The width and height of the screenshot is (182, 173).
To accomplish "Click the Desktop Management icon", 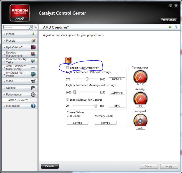I will tap(33, 54).
